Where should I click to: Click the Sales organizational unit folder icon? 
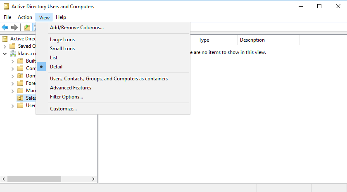[x=20, y=98]
